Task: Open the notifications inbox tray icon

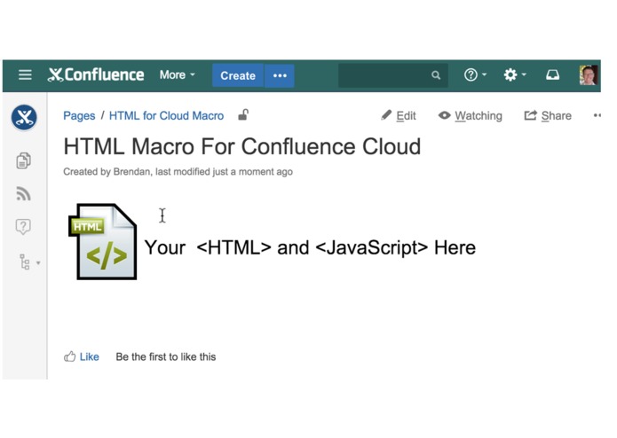Action: [x=552, y=74]
